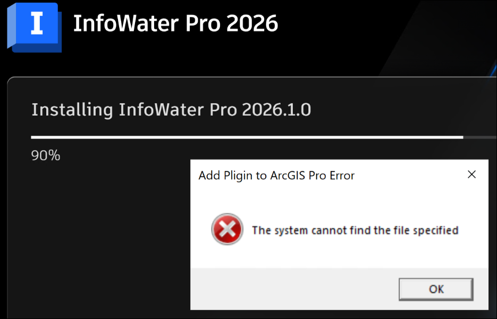The width and height of the screenshot is (497, 319).
Task: Click the word 'ArcGIS' in dialog title
Action: point(290,175)
